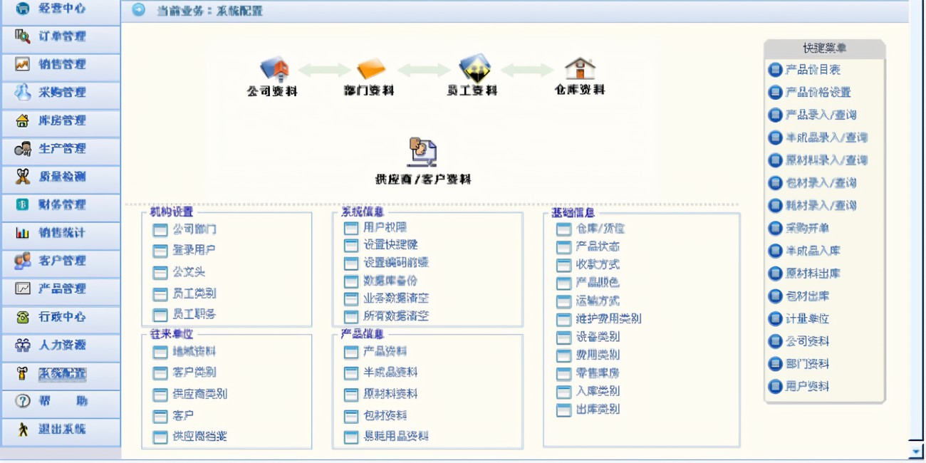Open the 产品录入/查询 shortcut
The height and width of the screenshot is (463, 926).
pyautogui.click(x=821, y=115)
